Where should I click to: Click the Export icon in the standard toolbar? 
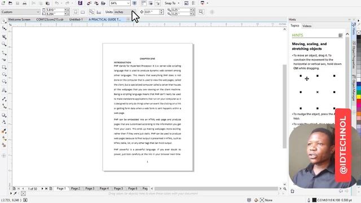96,3
